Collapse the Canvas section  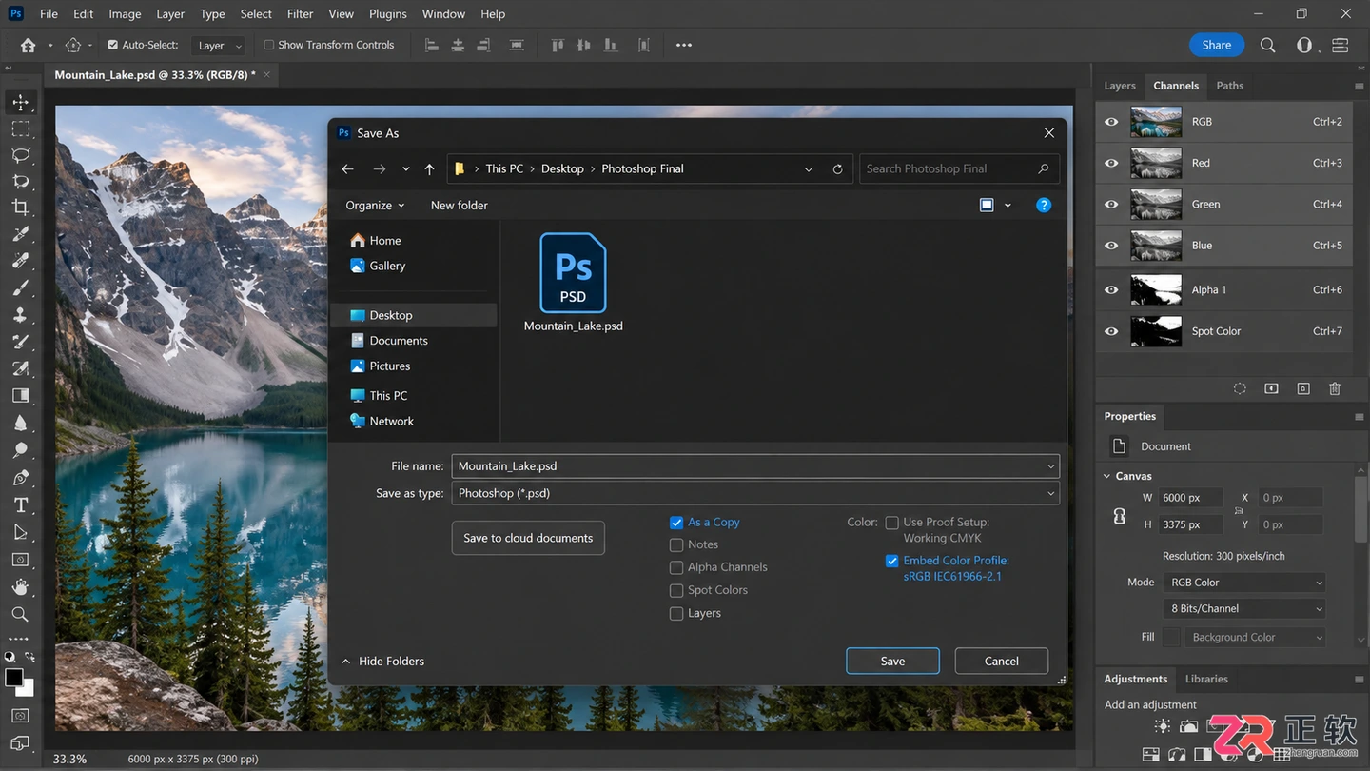pyautogui.click(x=1107, y=476)
